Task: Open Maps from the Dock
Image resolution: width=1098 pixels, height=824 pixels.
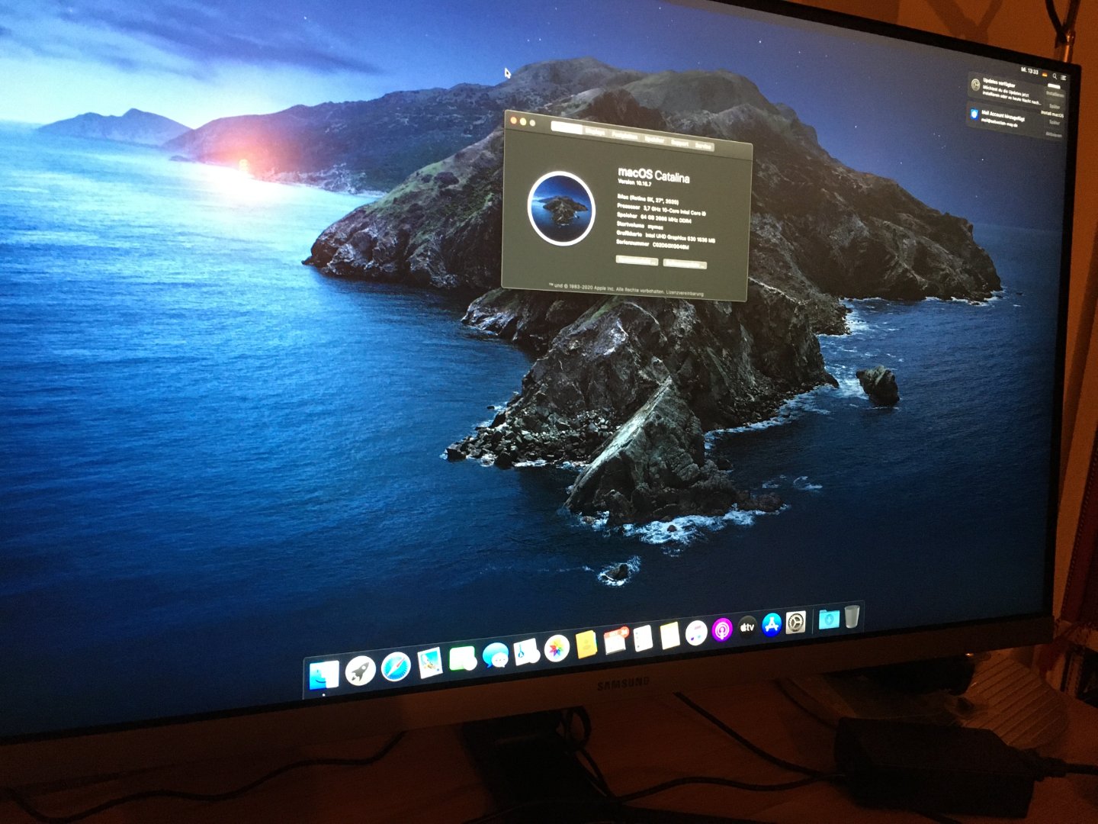Action: point(526,652)
